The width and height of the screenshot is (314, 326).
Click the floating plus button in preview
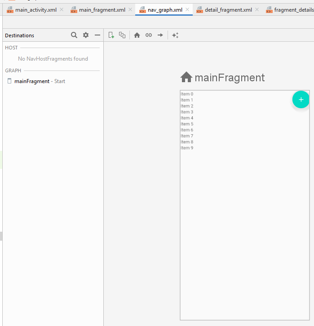[x=301, y=100]
